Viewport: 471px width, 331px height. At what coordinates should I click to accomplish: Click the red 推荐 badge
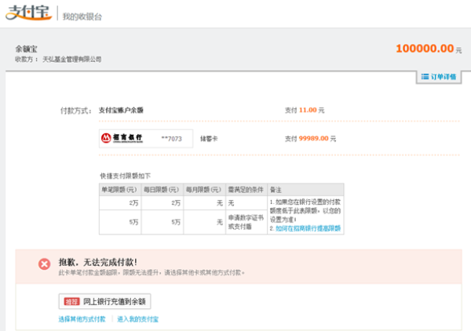pyautogui.click(x=71, y=301)
